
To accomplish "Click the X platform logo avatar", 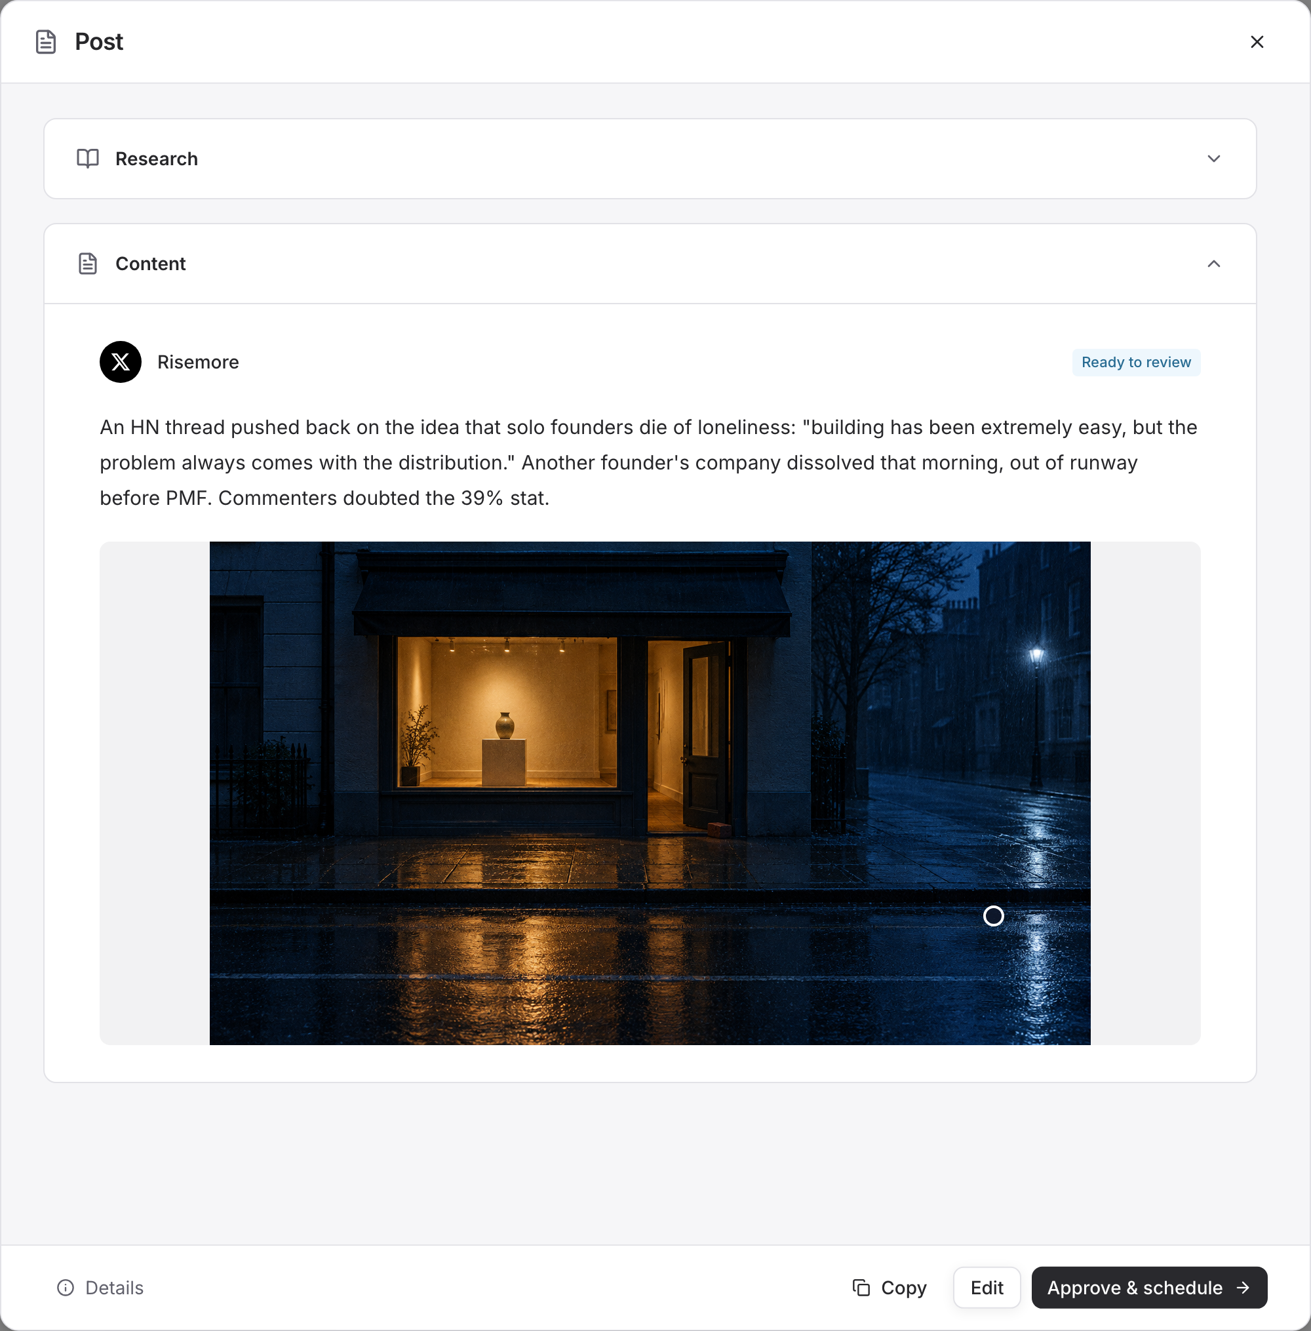I will pos(121,362).
